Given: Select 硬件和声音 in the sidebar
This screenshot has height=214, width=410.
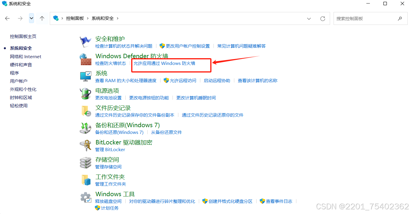Looking at the screenshot, I should (21, 65).
